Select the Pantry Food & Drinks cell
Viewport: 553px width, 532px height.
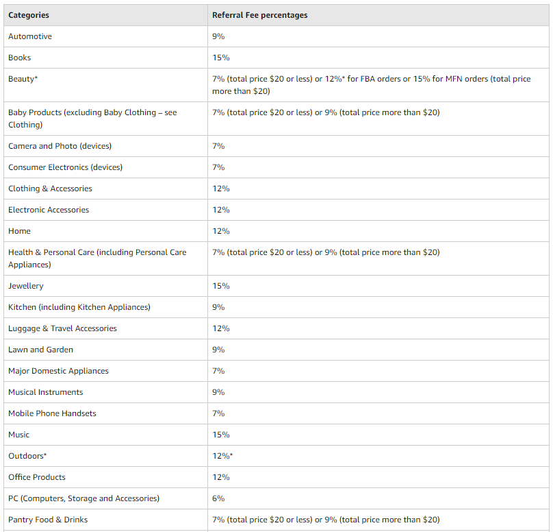point(48,520)
